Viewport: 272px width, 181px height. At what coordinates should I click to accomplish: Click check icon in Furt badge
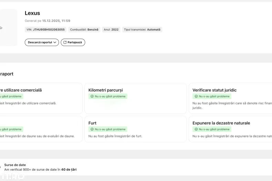[92, 129]
